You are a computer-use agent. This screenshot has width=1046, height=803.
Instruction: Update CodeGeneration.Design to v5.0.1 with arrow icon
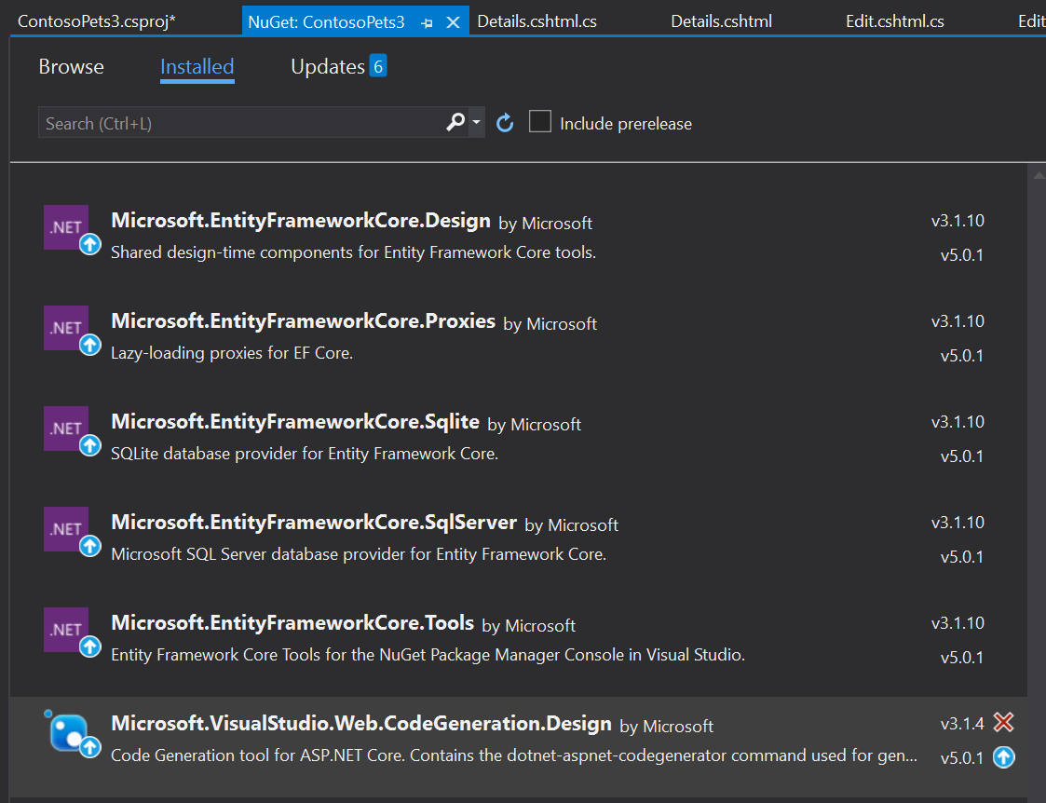tap(1003, 757)
